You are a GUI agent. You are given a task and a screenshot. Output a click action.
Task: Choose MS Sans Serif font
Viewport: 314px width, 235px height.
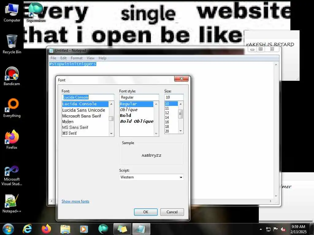coord(85,127)
